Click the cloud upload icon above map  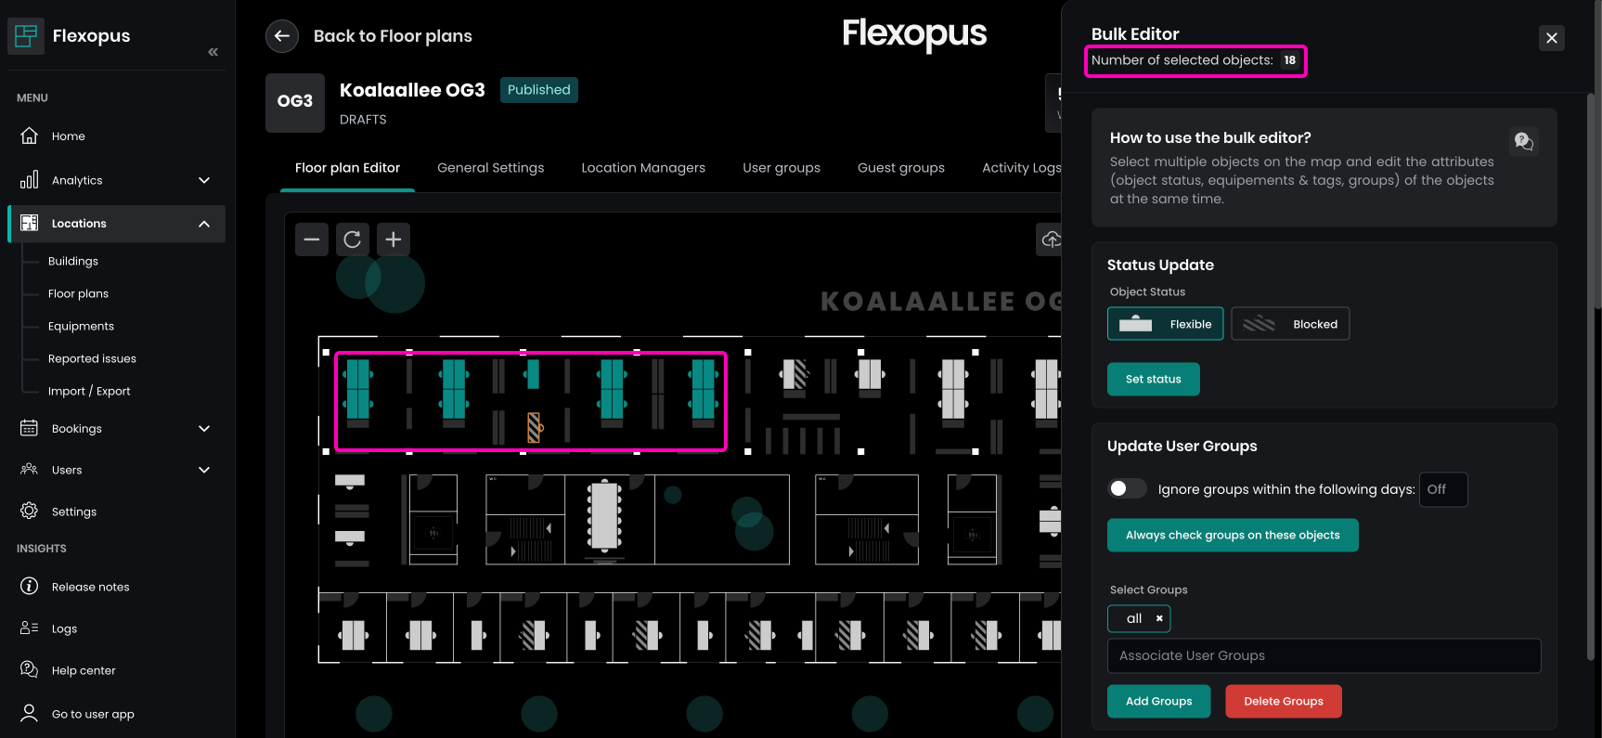pyautogui.click(x=1050, y=240)
